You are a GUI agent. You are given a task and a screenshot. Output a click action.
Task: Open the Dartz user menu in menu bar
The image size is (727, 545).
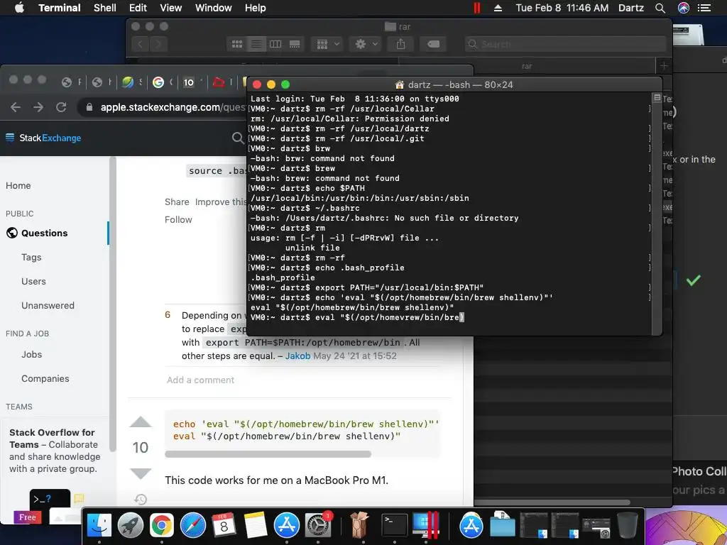click(x=631, y=8)
